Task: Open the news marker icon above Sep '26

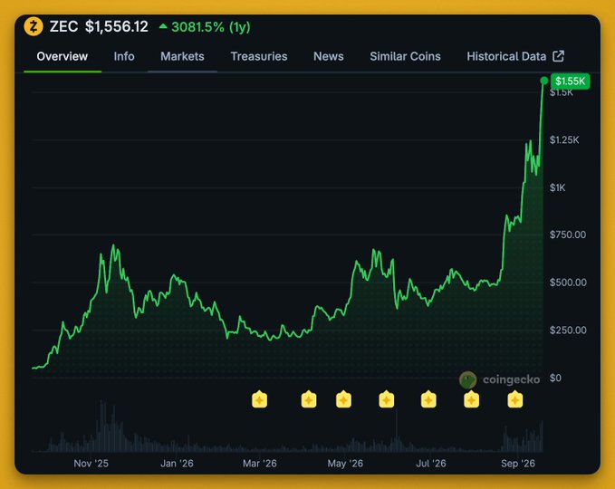Action: pos(515,399)
